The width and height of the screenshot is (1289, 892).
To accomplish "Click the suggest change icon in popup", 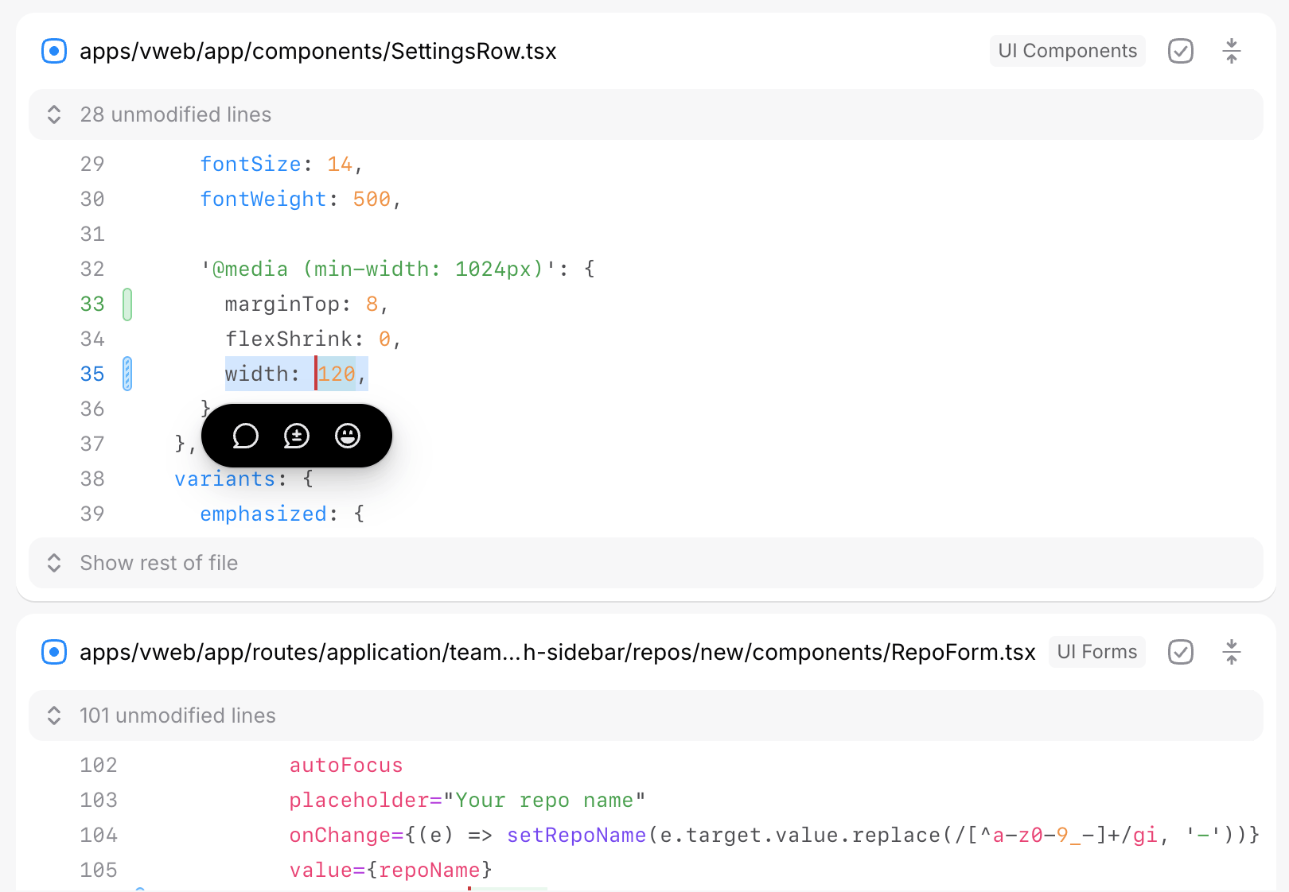I will click(296, 436).
